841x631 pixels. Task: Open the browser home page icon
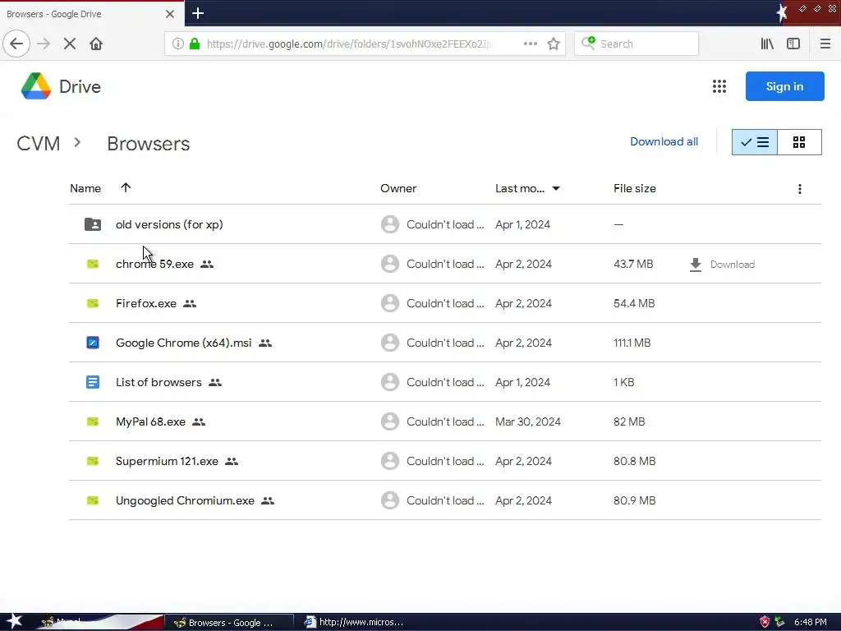click(x=96, y=44)
